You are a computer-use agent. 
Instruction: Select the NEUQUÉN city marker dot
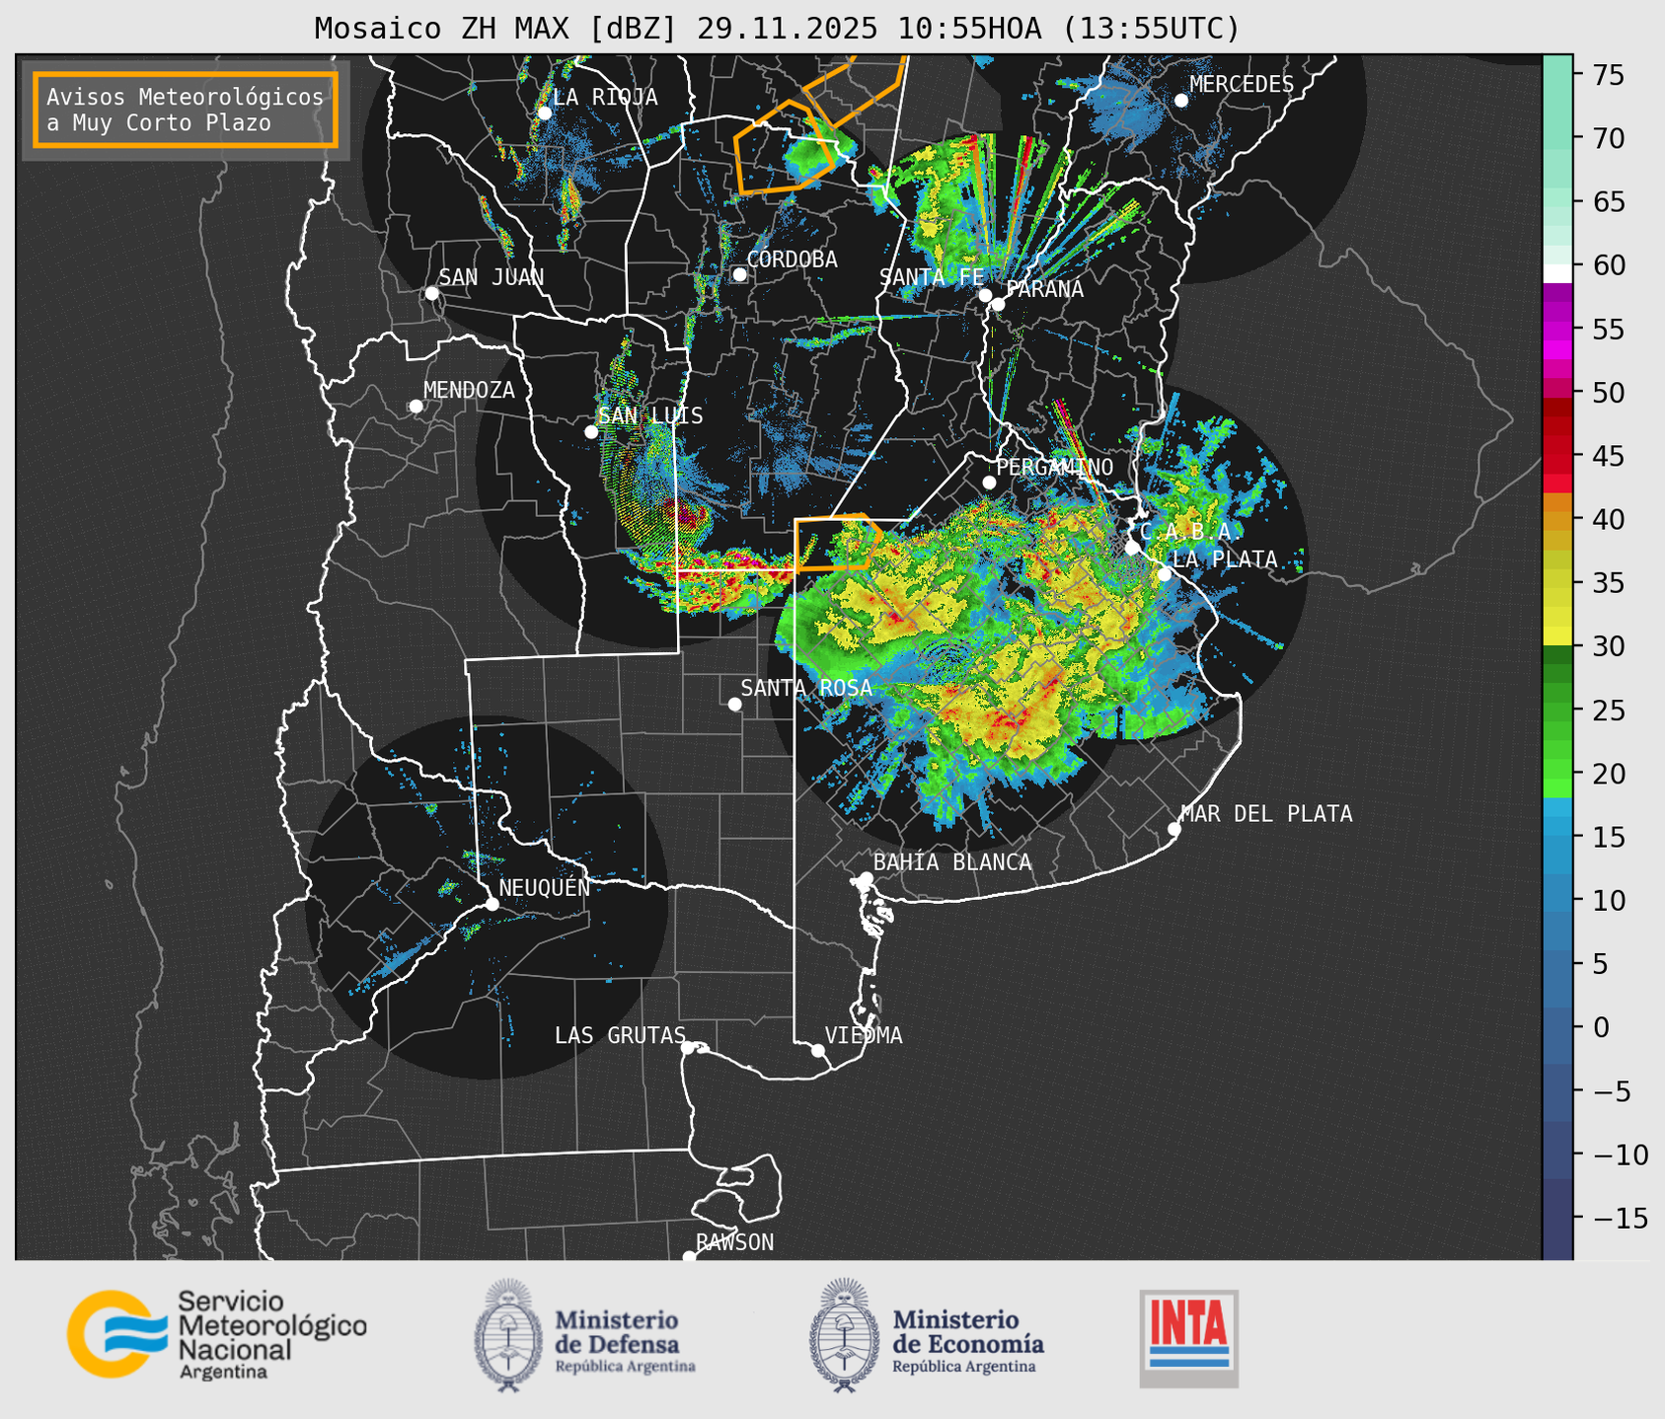pyautogui.click(x=492, y=903)
